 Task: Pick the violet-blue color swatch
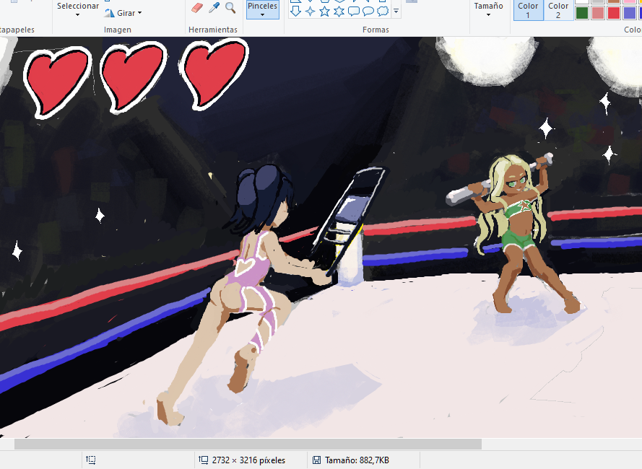[629, 13]
